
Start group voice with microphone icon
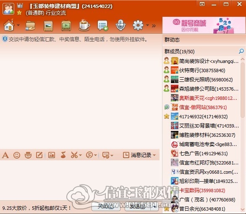click(120, 25)
